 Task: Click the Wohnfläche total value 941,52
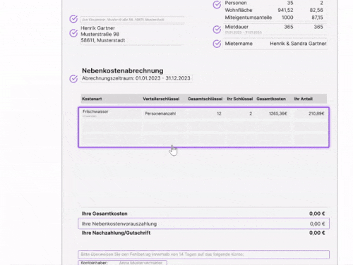285,10
